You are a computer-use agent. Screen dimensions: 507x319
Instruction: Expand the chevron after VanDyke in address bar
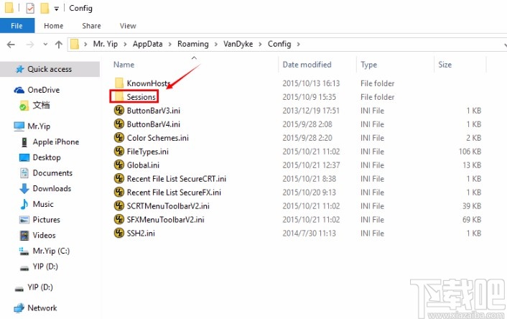coord(260,44)
